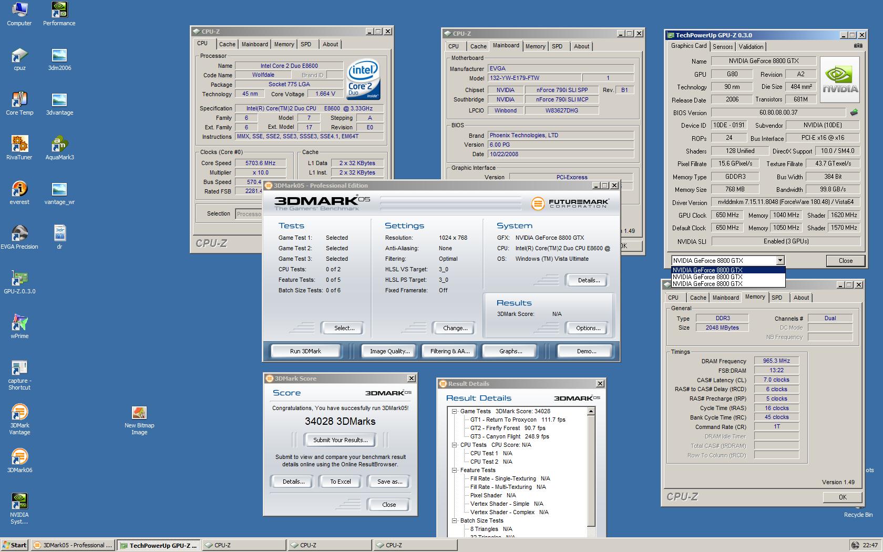Open system Details in 3DMark05
Viewport: 883px width, 552px height.
(x=589, y=280)
